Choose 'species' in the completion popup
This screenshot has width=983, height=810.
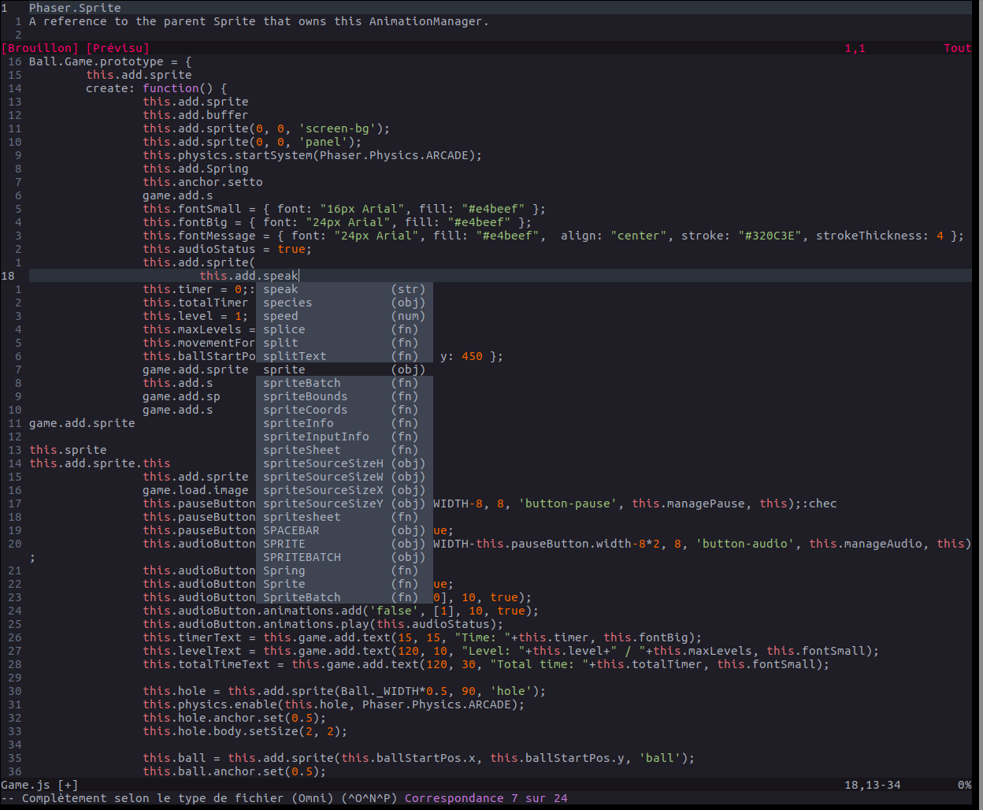click(344, 303)
